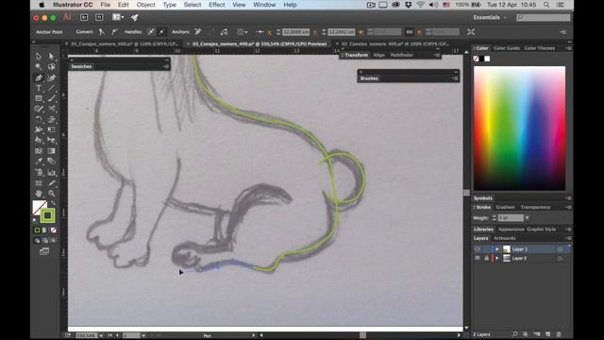The width and height of the screenshot is (604, 340).
Task: Open the Window menu
Action: tap(264, 5)
